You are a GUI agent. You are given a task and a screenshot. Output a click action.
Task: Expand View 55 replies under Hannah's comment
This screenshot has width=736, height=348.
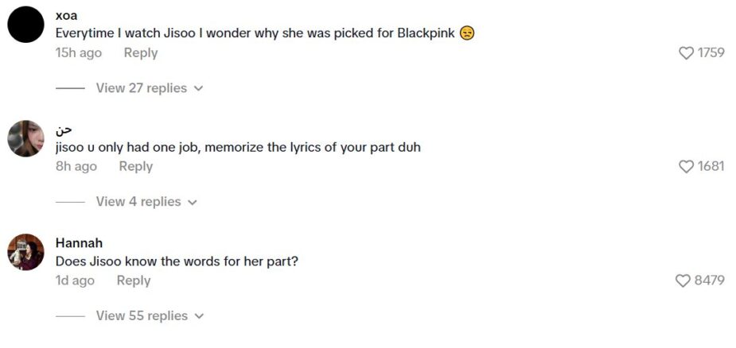pyautogui.click(x=142, y=316)
